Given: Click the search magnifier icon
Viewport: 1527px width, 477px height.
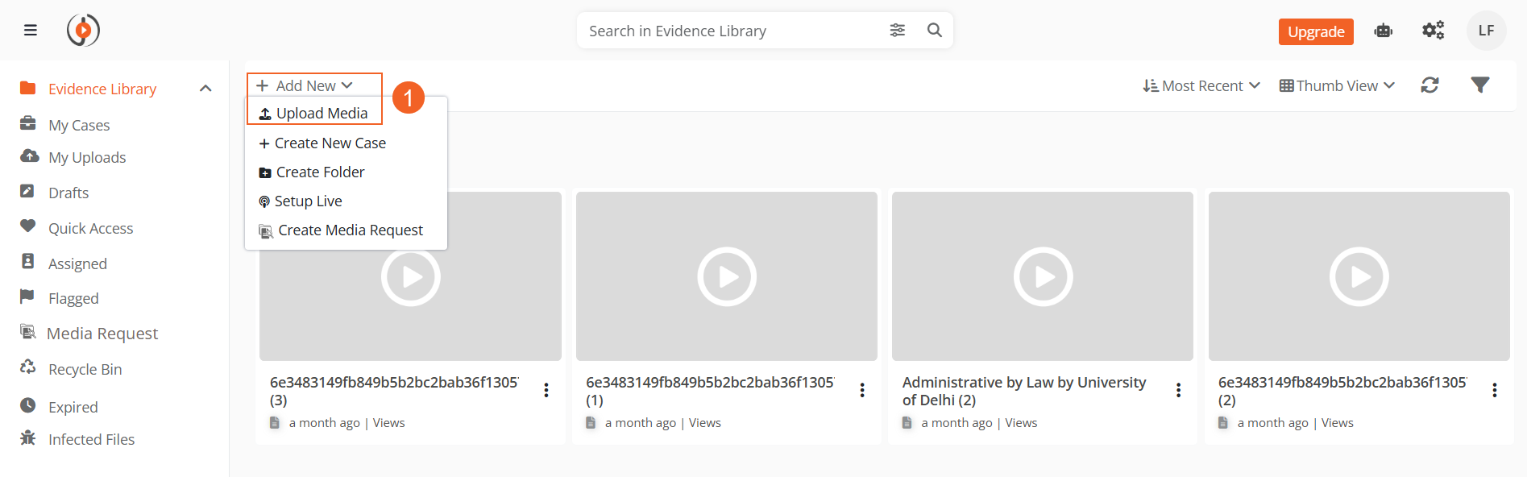Looking at the screenshot, I should (935, 31).
